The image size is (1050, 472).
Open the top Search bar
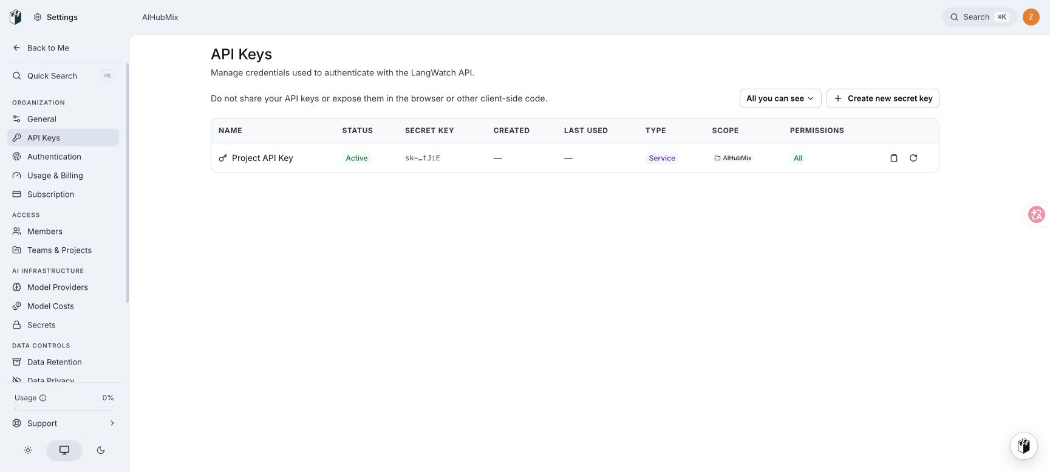(x=979, y=17)
